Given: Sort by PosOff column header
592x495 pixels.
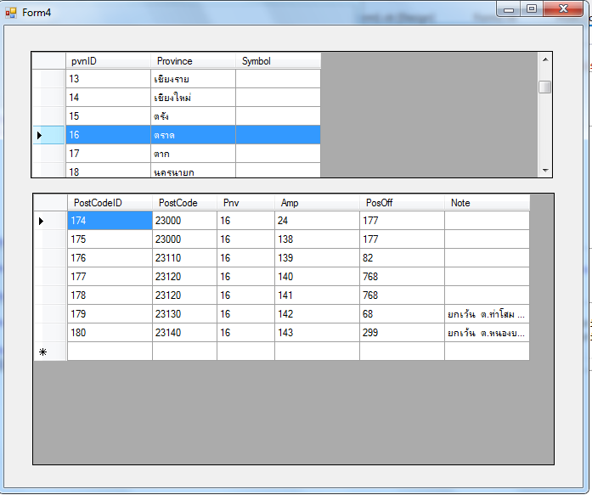Looking at the screenshot, I should click(x=402, y=203).
